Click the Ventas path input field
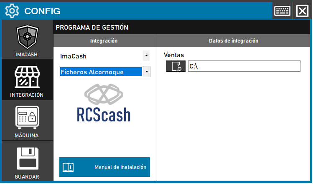This screenshot has height=184, width=313. point(244,66)
